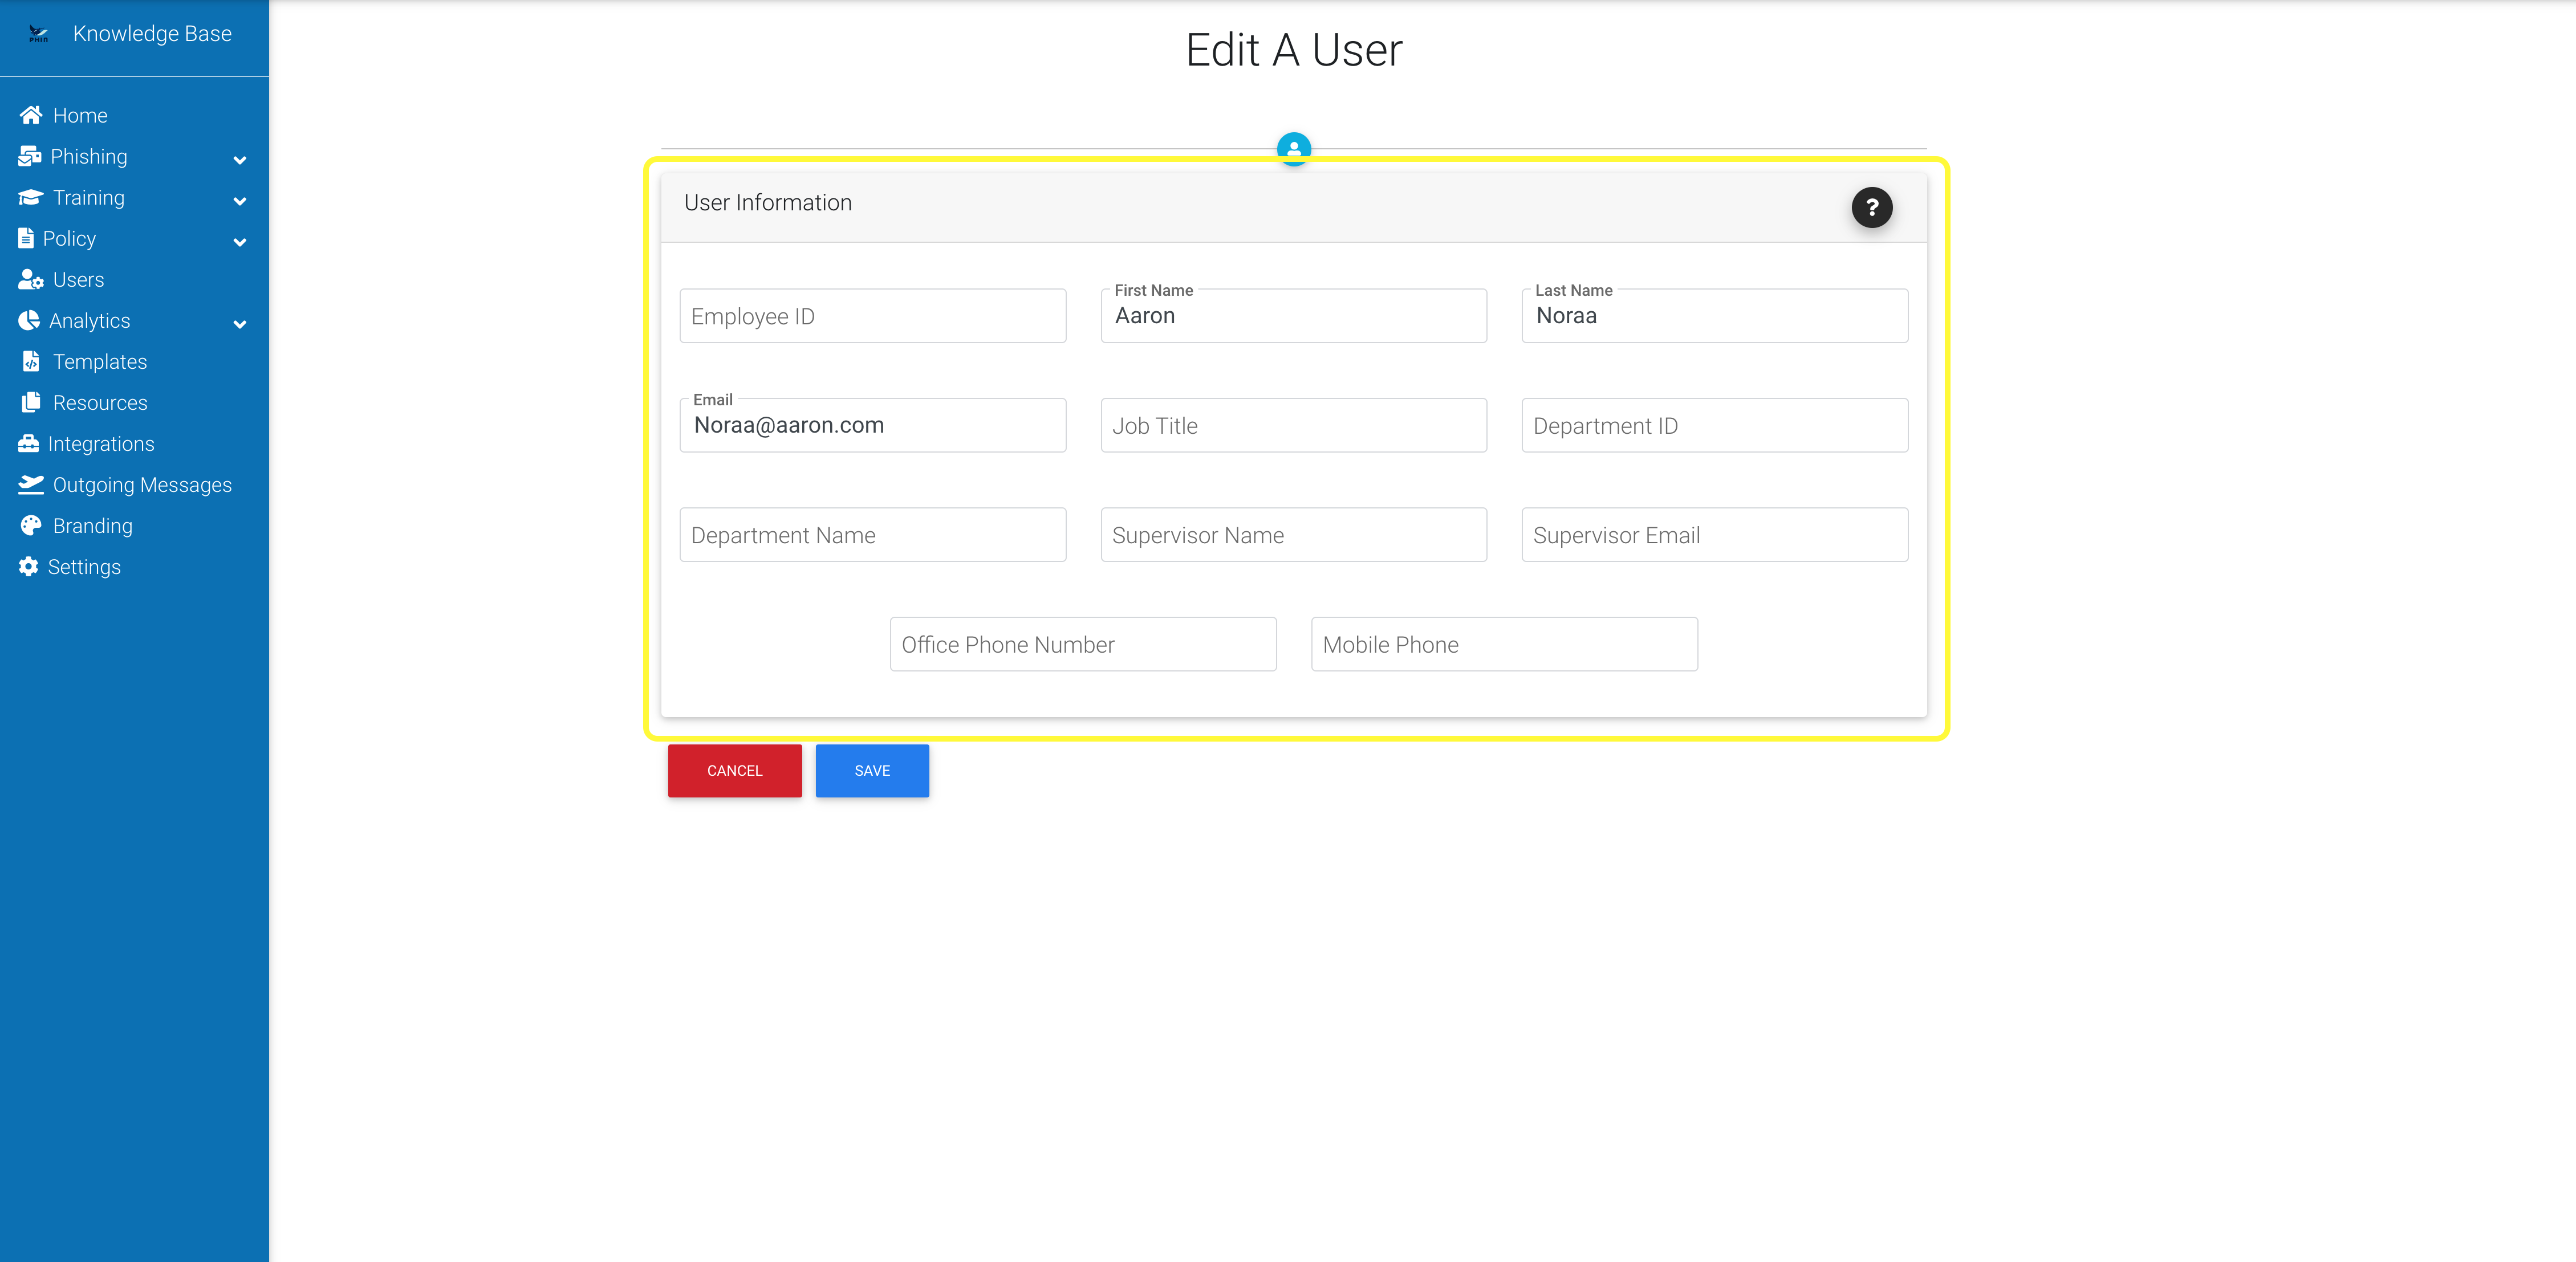
Task: Click the blue user avatar step icon
Action: click(1293, 149)
